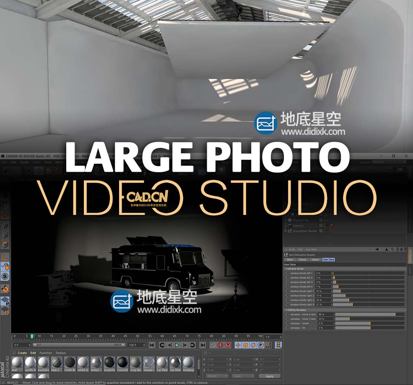The width and height of the screenshot is (413, 385).
Task: Adjust canopey move X-axis slider
Action: tap(370, 314)
